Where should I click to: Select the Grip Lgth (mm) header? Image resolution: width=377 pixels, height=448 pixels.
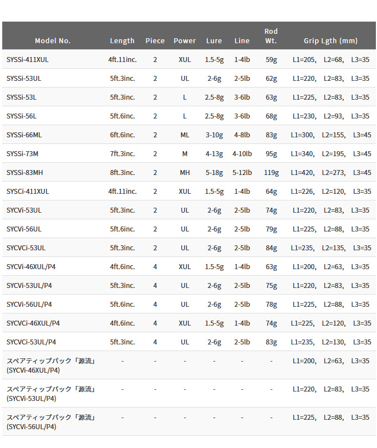coord(330,41)
